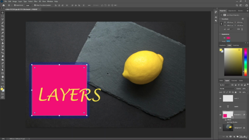Select the Blur tool
This screenshot has width=249, height=140.
(x=3, y=56)
